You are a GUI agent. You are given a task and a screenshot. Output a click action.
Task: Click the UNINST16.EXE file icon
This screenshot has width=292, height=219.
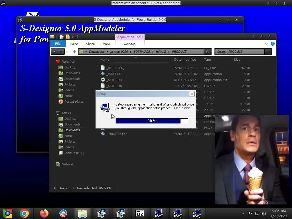103,133
